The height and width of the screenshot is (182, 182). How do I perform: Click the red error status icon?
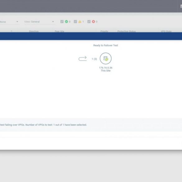pyautogui.click(x=93, y=21)
